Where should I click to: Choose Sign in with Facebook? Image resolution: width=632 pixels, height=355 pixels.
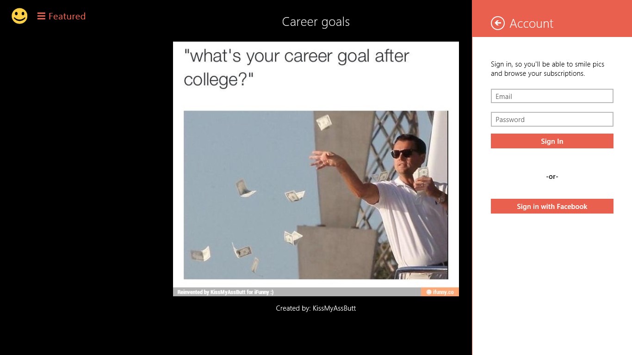[552, 206]
